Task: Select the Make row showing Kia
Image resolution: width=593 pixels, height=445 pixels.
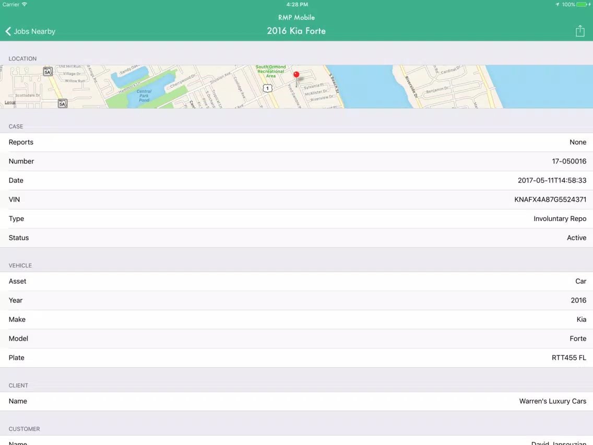Action: [296, 319]
